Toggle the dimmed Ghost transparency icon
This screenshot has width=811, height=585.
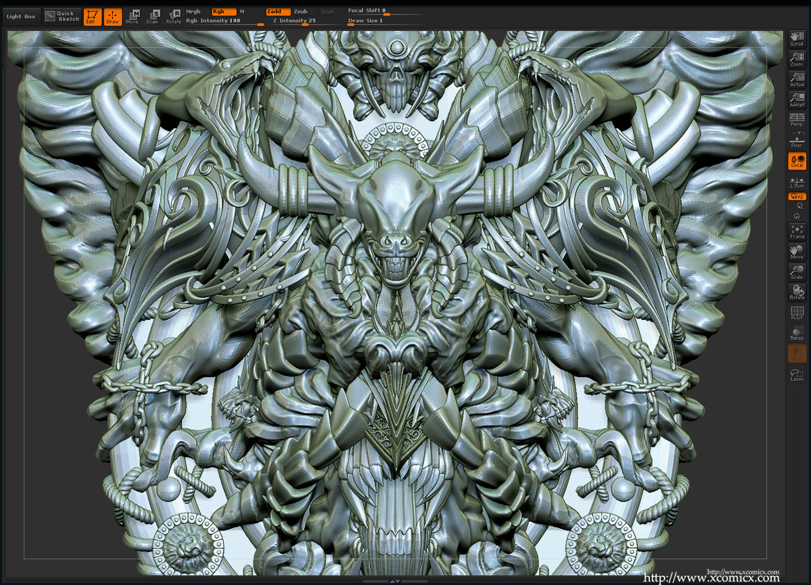(797, 353)
